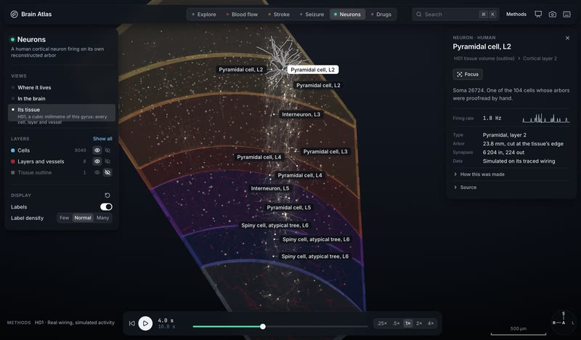This screenshot has width=581, height=340.
Task: Click the red Layers and vessels dot
Action: click(13, 161)
